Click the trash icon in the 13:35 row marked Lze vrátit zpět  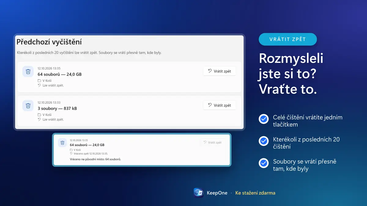[x=28, y=71]
